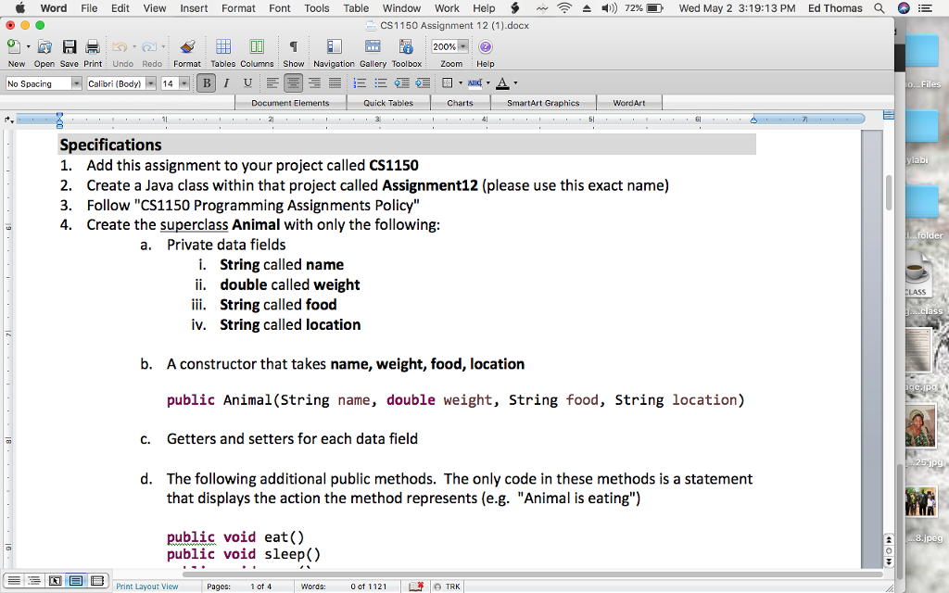Open the No Spacing style dropdown
Image resolution: width=949 pixels, height=593 pixels.
[x=76, y=83]
